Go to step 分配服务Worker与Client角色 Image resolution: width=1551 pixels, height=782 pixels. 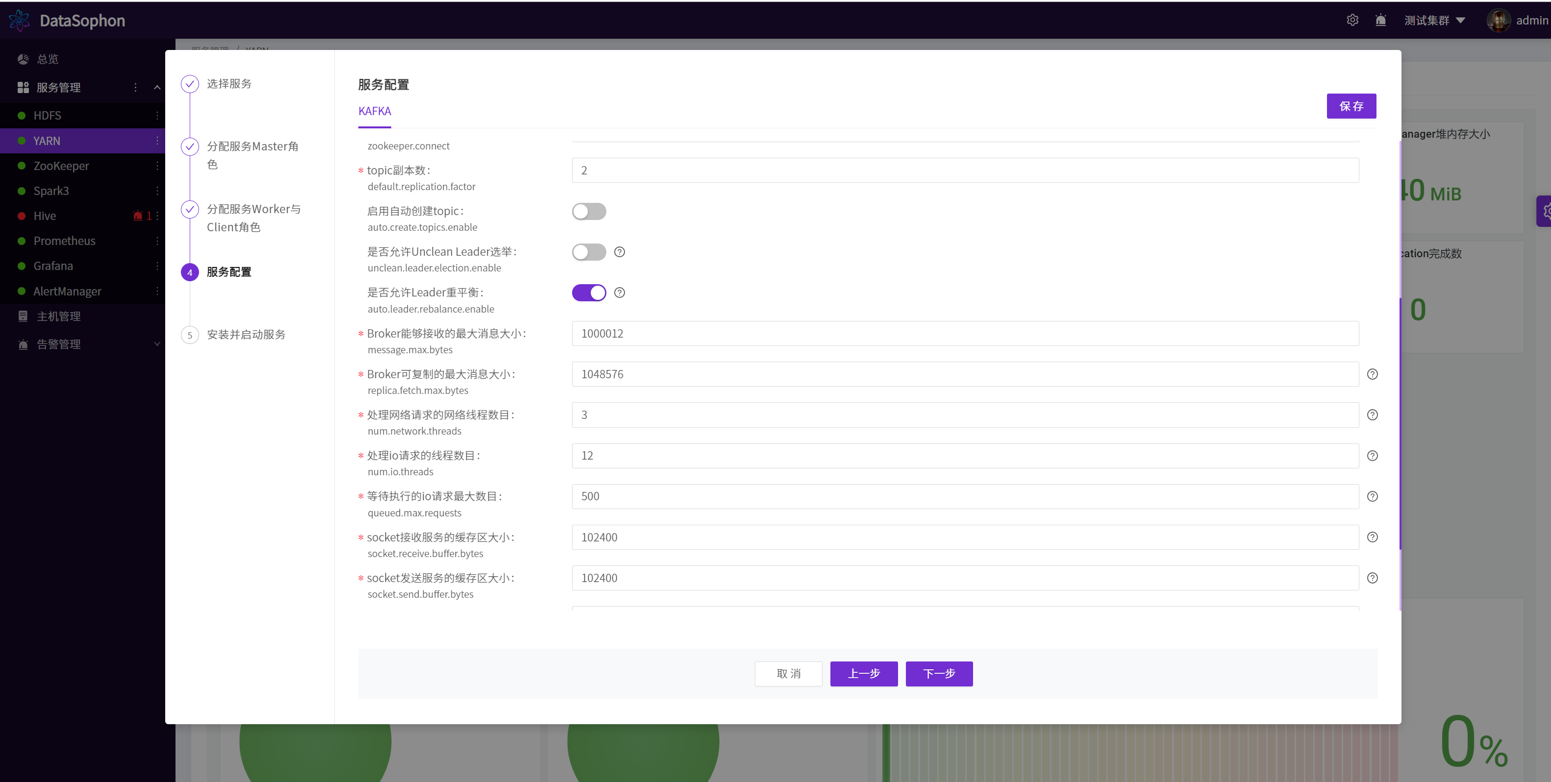[x=241, y=218]
